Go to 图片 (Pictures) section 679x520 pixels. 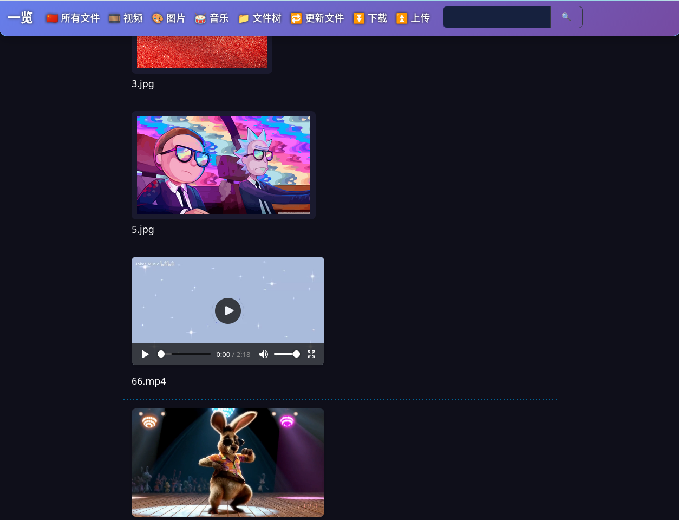coord(169,18)
